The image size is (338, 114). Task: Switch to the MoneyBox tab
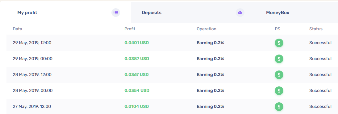297,13
